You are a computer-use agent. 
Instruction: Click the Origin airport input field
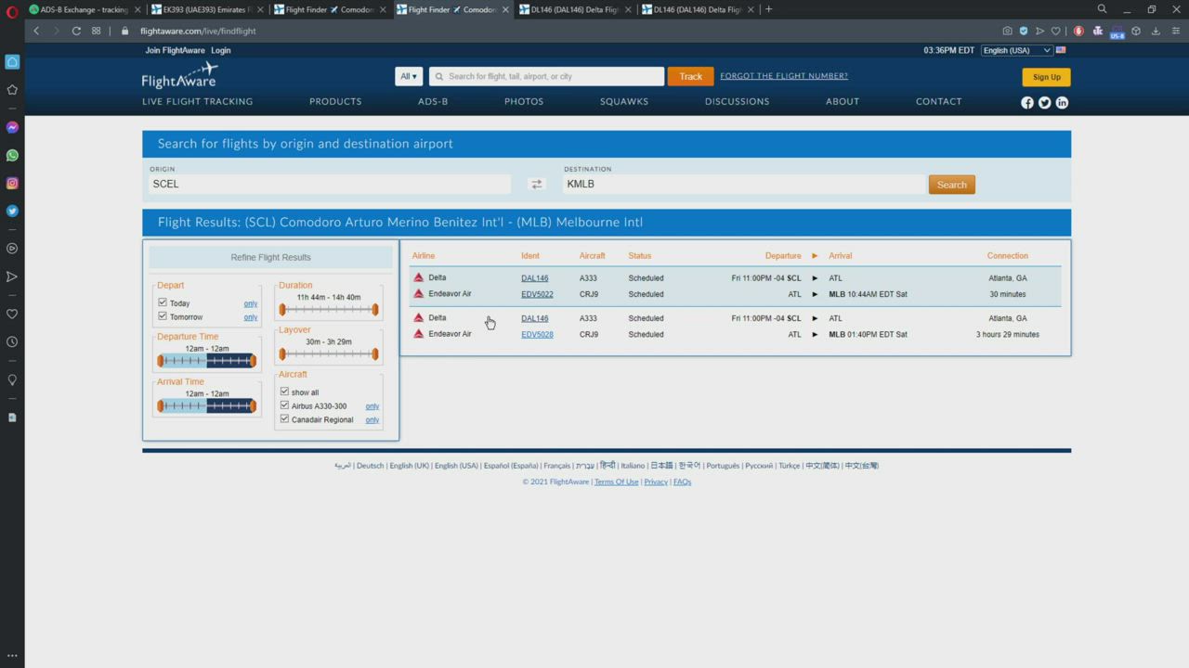point(330,185)
